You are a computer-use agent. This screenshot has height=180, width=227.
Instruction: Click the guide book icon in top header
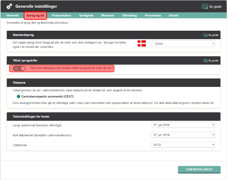205,6
